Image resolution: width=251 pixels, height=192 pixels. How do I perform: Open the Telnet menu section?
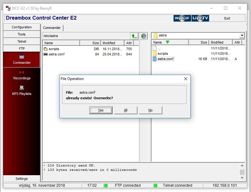pos(22,41)
